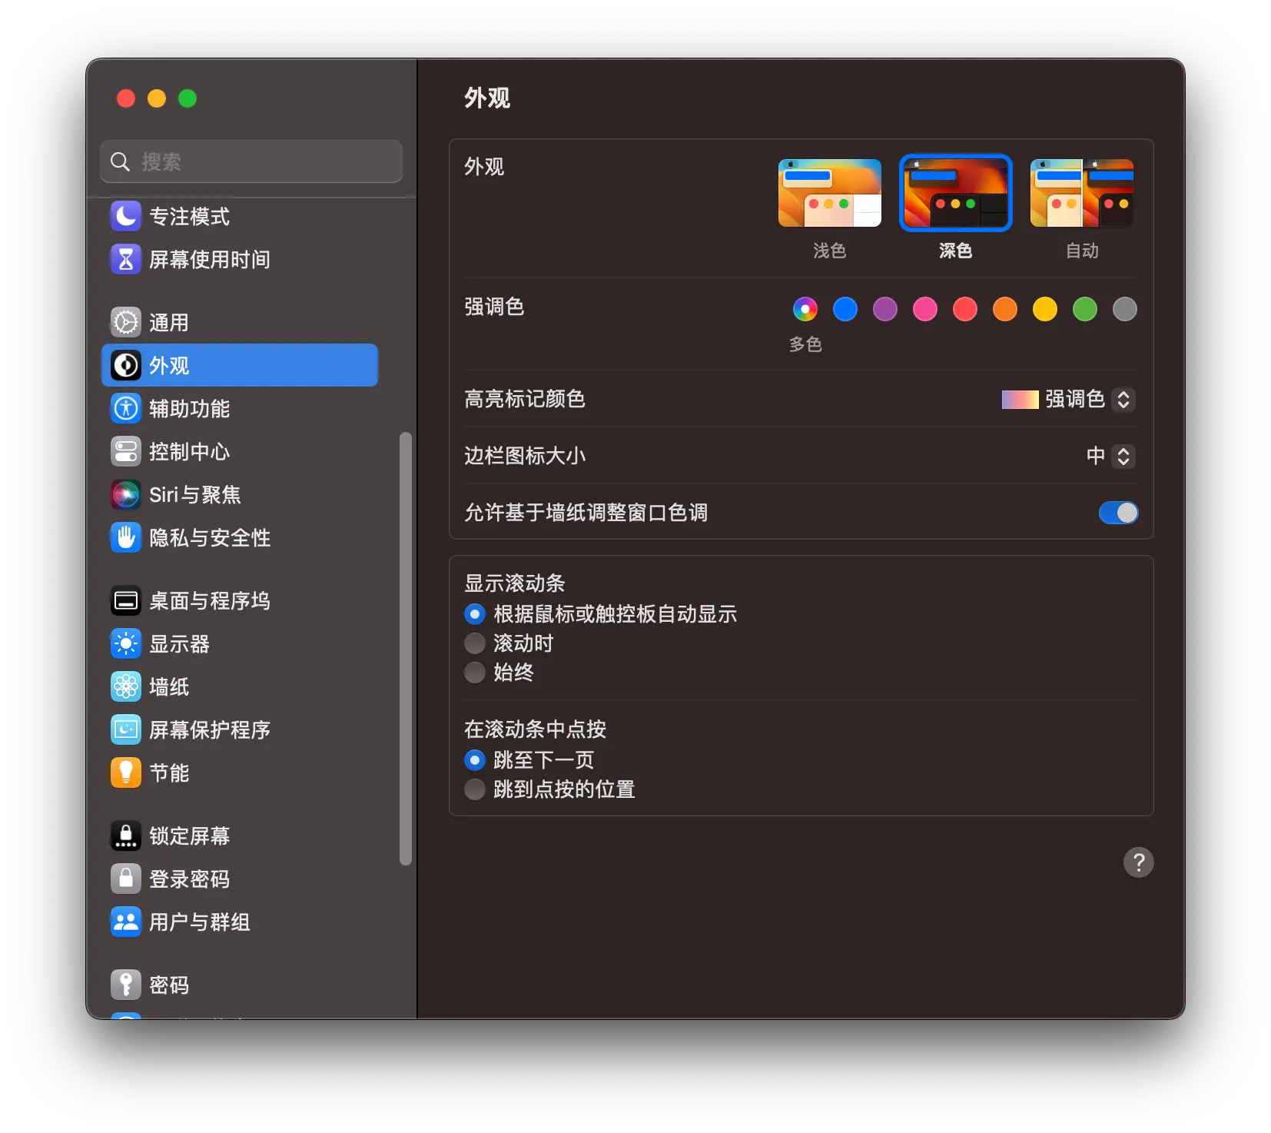This screenshot has width=1271, height=1133.
Task: Open the 密码 key icon
Action: (126, 985)
